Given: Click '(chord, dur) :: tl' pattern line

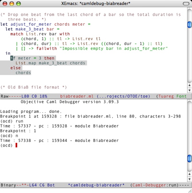Looking at the screenshot, I should click(x=89, y=43).
